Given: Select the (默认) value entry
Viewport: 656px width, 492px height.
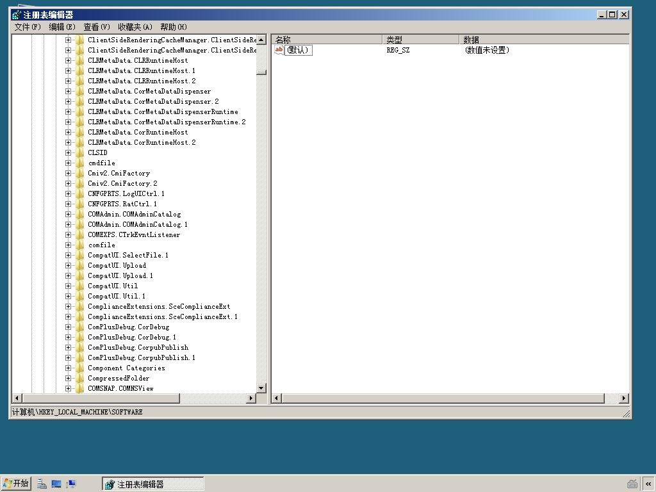Looking at the screenshot, I should click(299, 50).
